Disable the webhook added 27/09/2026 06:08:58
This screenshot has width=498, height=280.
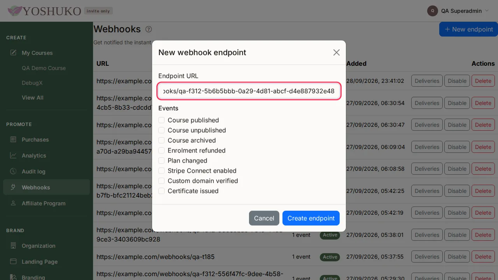(x=457, y=169)
